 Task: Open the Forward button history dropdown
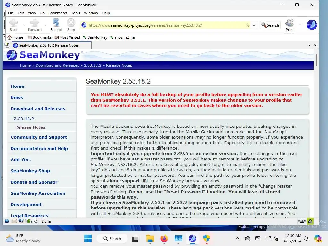45,25
